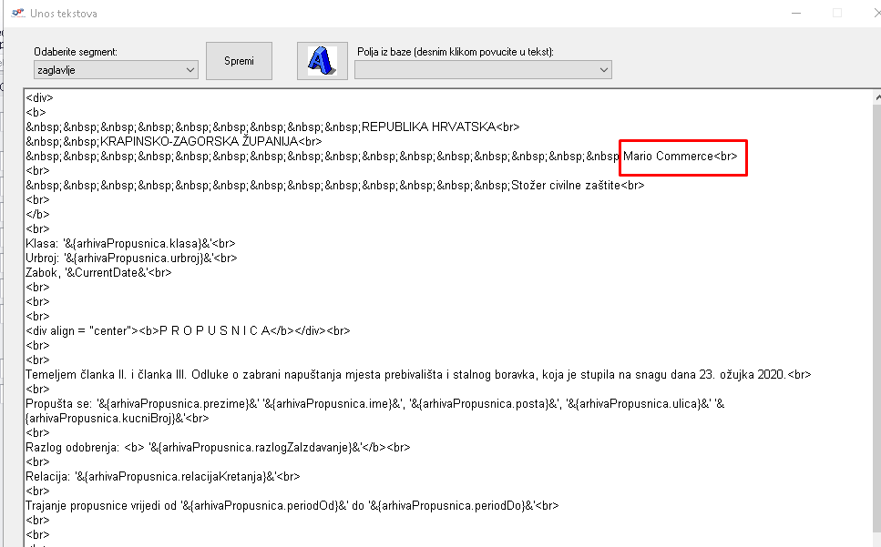
Task: Place cursor on 'Mario Commerce' text
Action: point(668,157)
